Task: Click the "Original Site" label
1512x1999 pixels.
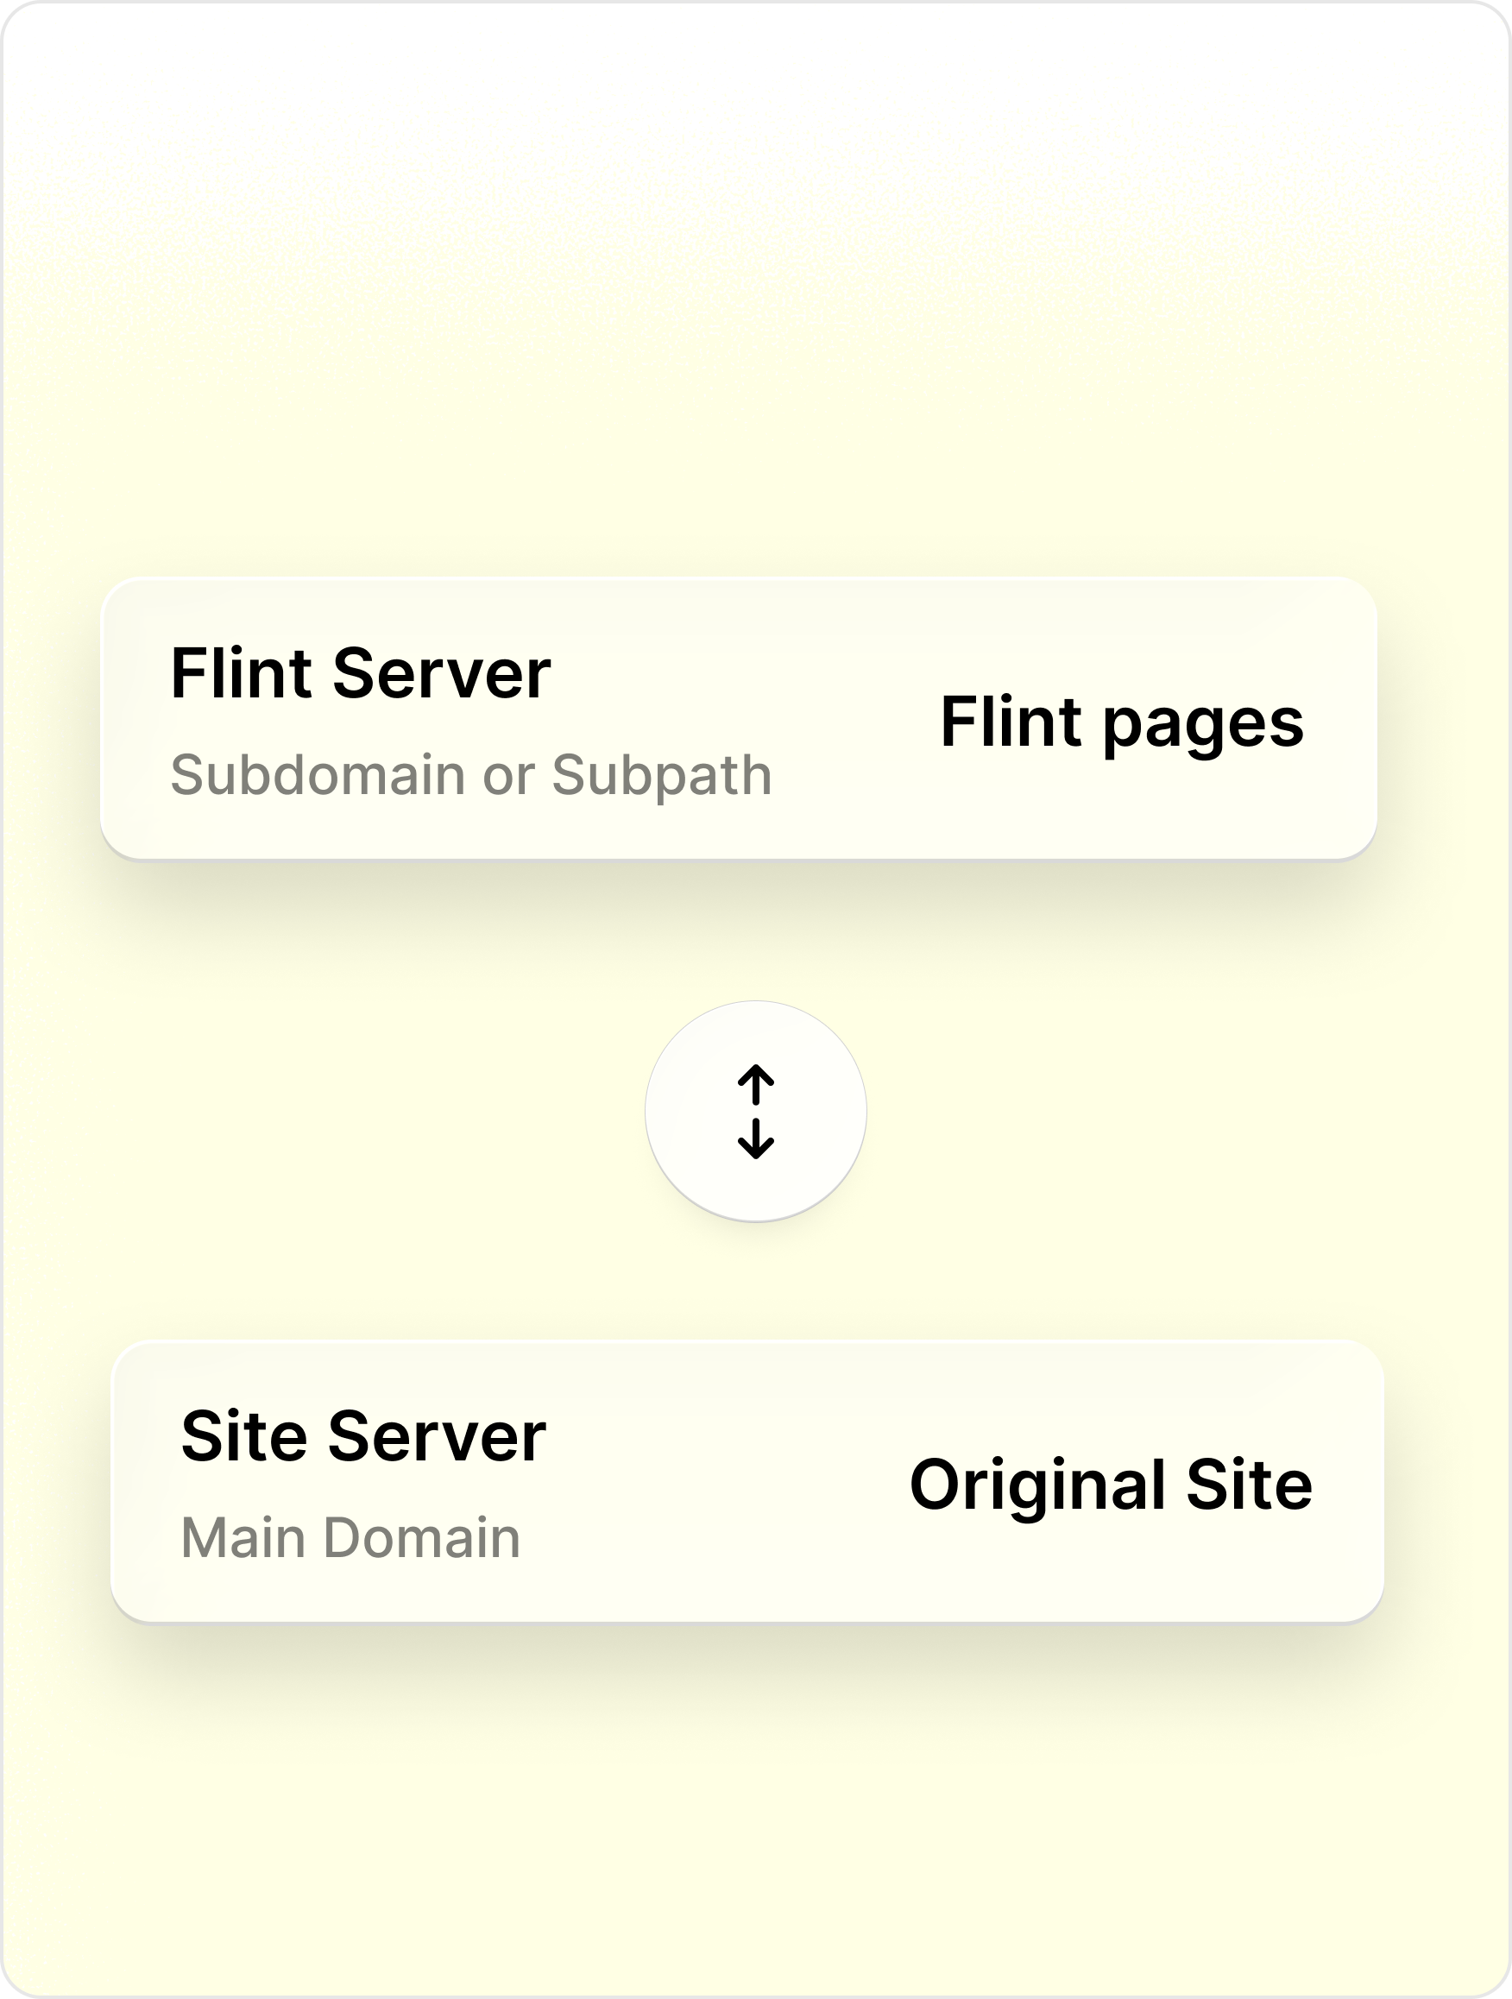Action: 1111,1484
